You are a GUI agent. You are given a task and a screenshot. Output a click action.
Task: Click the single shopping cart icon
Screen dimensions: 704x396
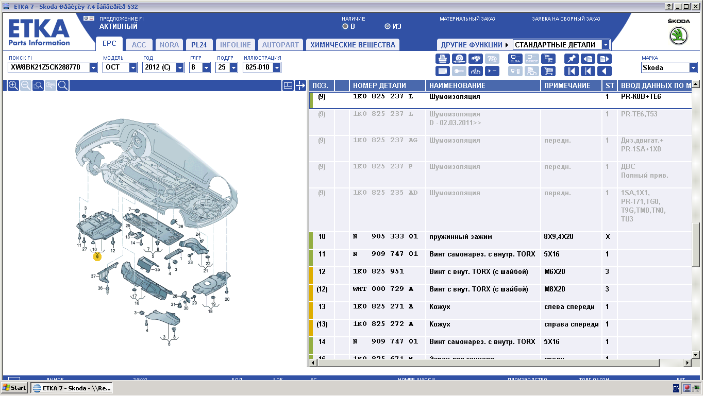click(548, 71)
